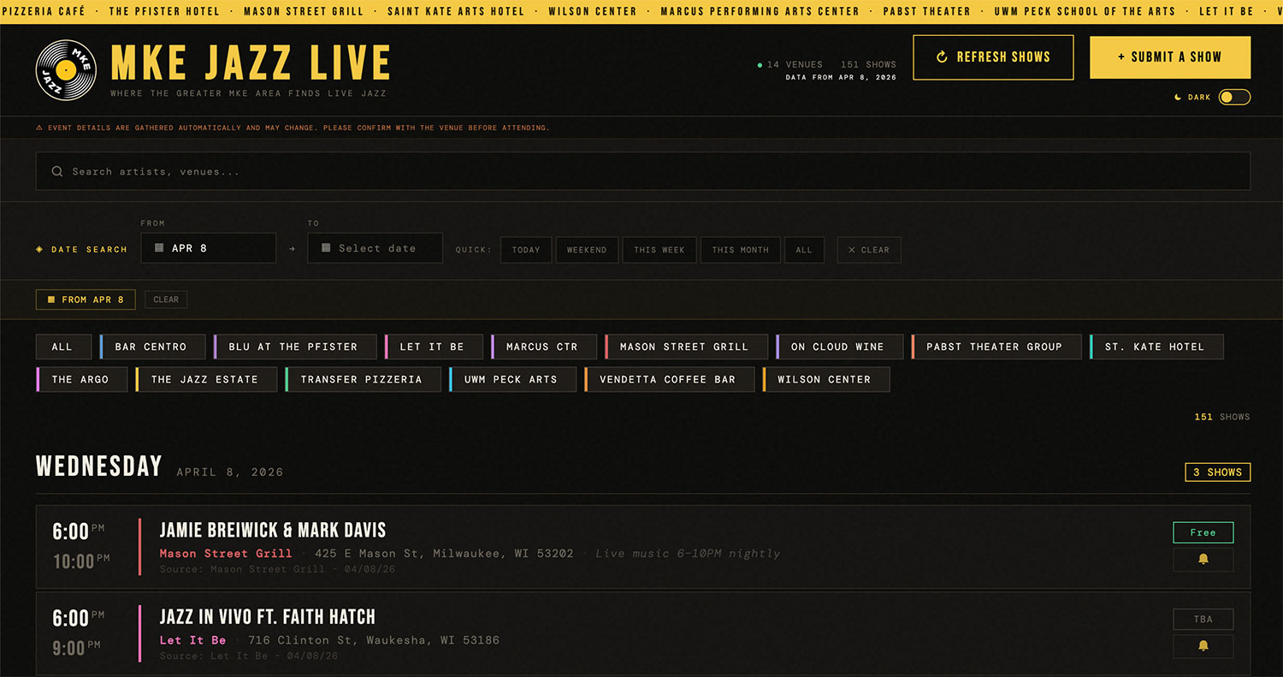Click 'Mason Street Grill' in the ticker

coord(304,11)
